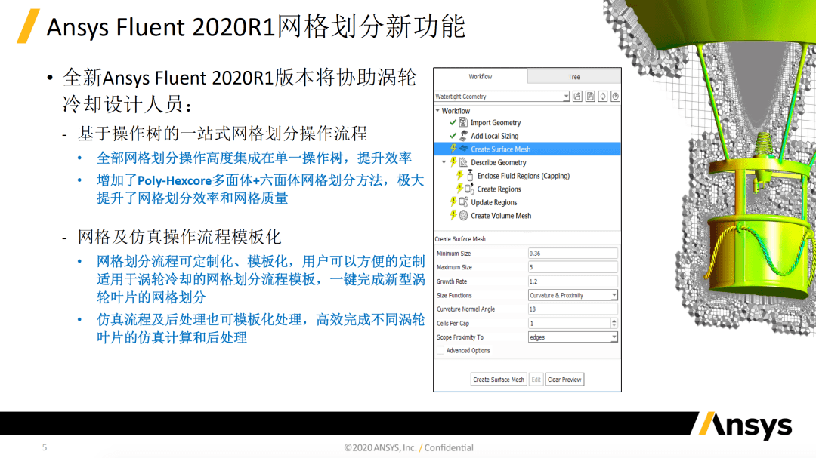Screen dimensions: 816x458
Task: Select the Create Regions task label
Action: [499, 189]
